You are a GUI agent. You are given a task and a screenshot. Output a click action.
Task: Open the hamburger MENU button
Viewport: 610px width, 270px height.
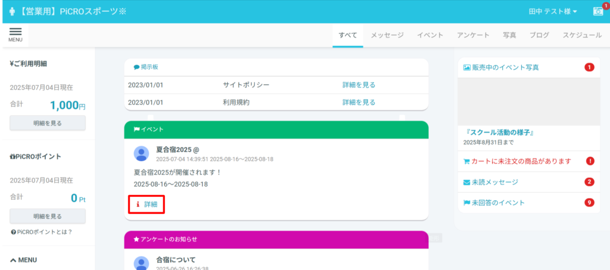(x=15, y=34)
